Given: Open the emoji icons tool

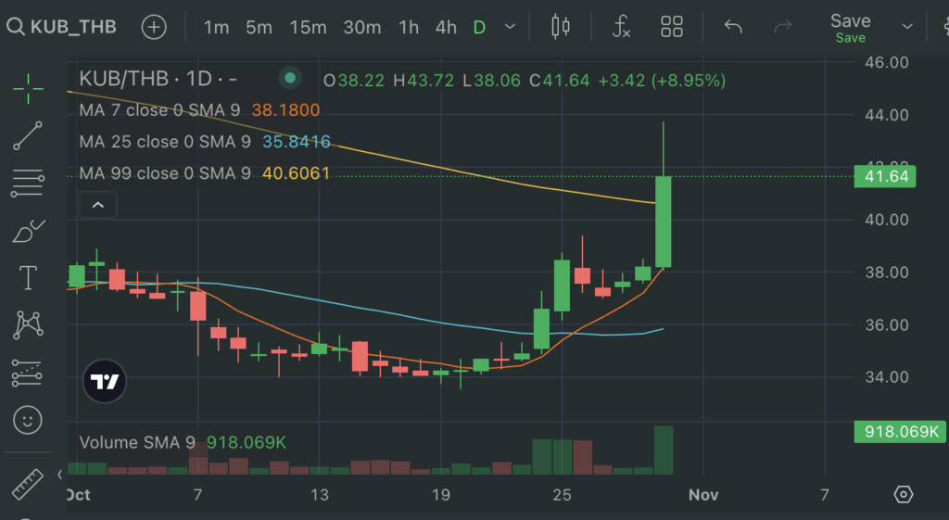Looking at the screenshot, I should pos(28,420).
